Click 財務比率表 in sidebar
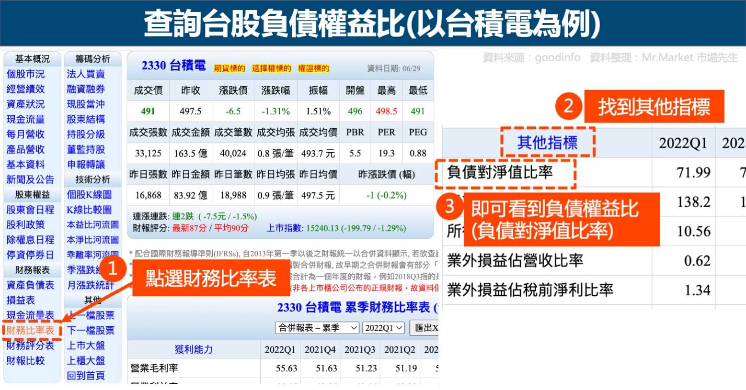746x390 pixels. point(30,330)
